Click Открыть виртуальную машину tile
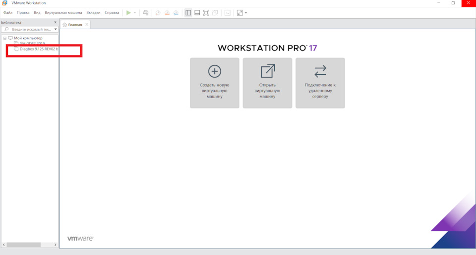 (x=267, y=83)
